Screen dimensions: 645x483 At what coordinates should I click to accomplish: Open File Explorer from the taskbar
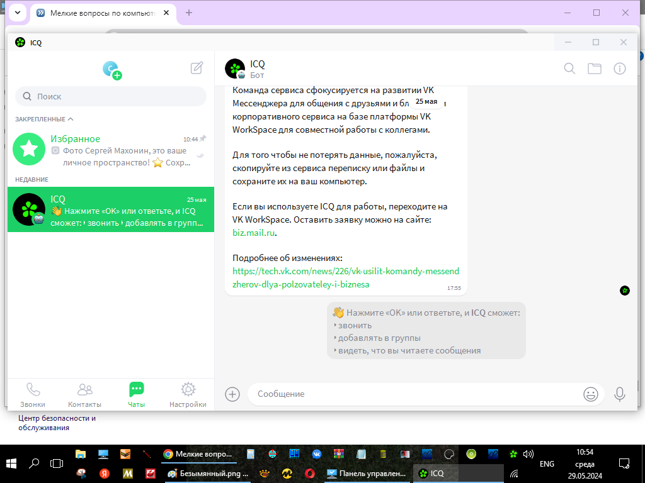(x=81, y=454)
